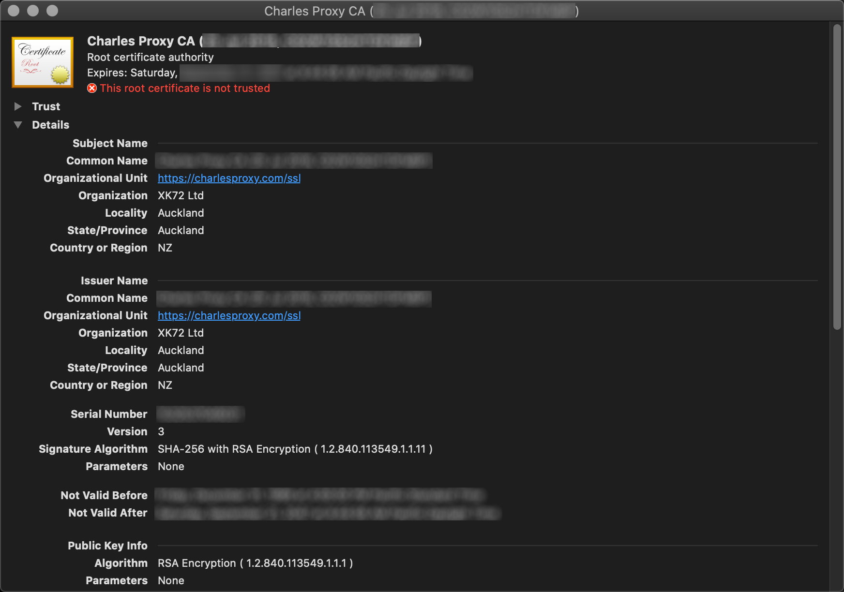The height and width of the screenshot is (592, 844).
Task: Select Subject Name Locality value Auckland
Action: click(181, 213)
